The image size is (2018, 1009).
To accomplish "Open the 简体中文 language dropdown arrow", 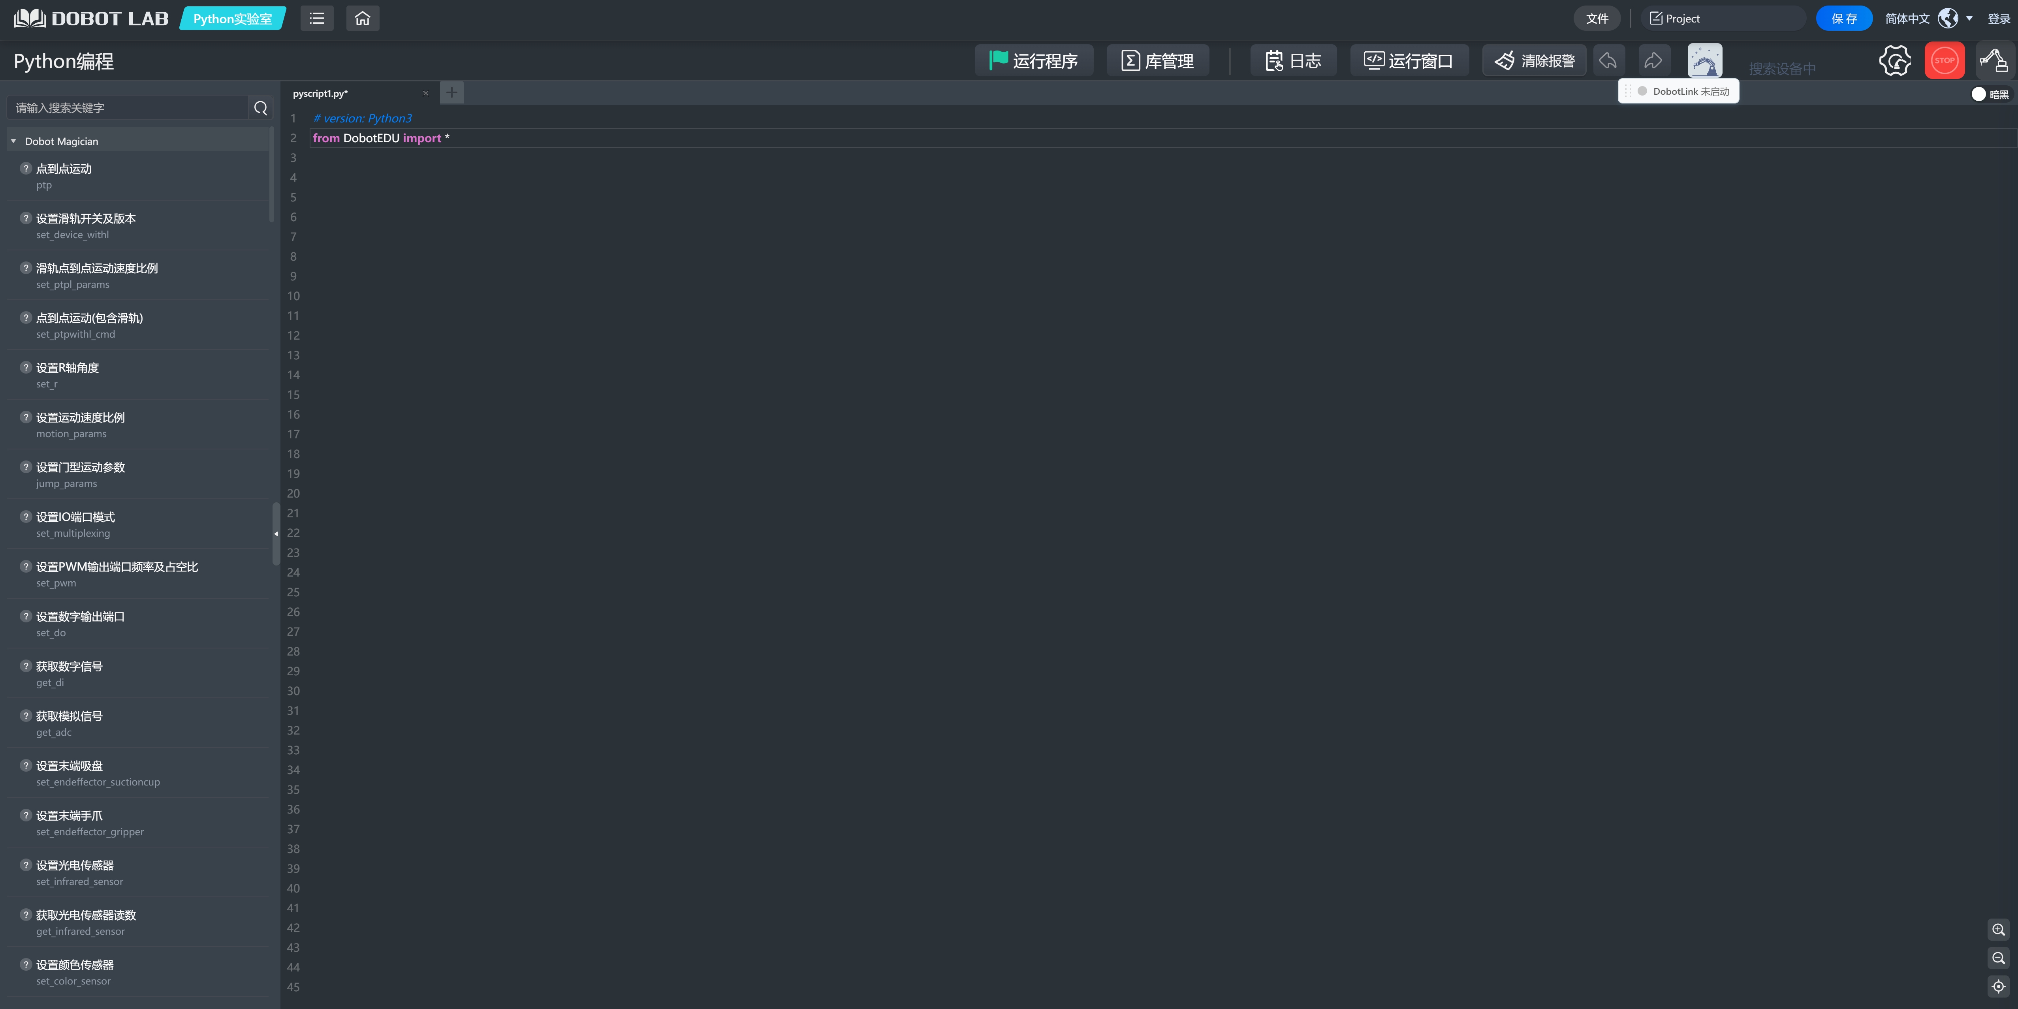I will [x=1969, y=18].
